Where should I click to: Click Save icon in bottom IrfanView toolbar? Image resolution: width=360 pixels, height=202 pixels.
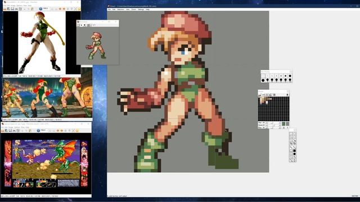click(x=10, y=131)
